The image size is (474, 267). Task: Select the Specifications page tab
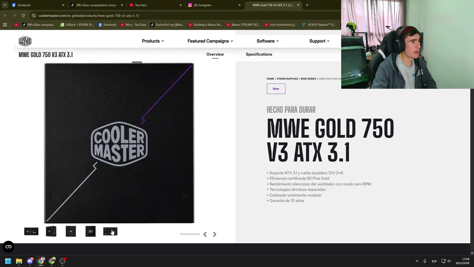[x=259, y=55]
